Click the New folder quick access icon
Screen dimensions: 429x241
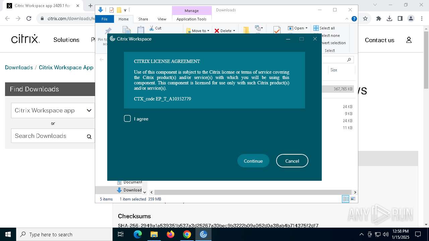pos(119,10)
